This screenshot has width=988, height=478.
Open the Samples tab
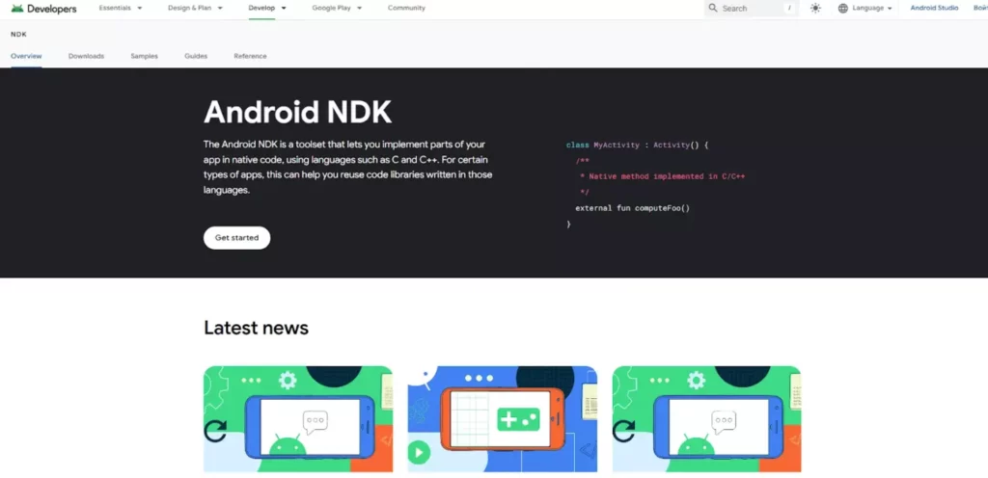[145, 56]
